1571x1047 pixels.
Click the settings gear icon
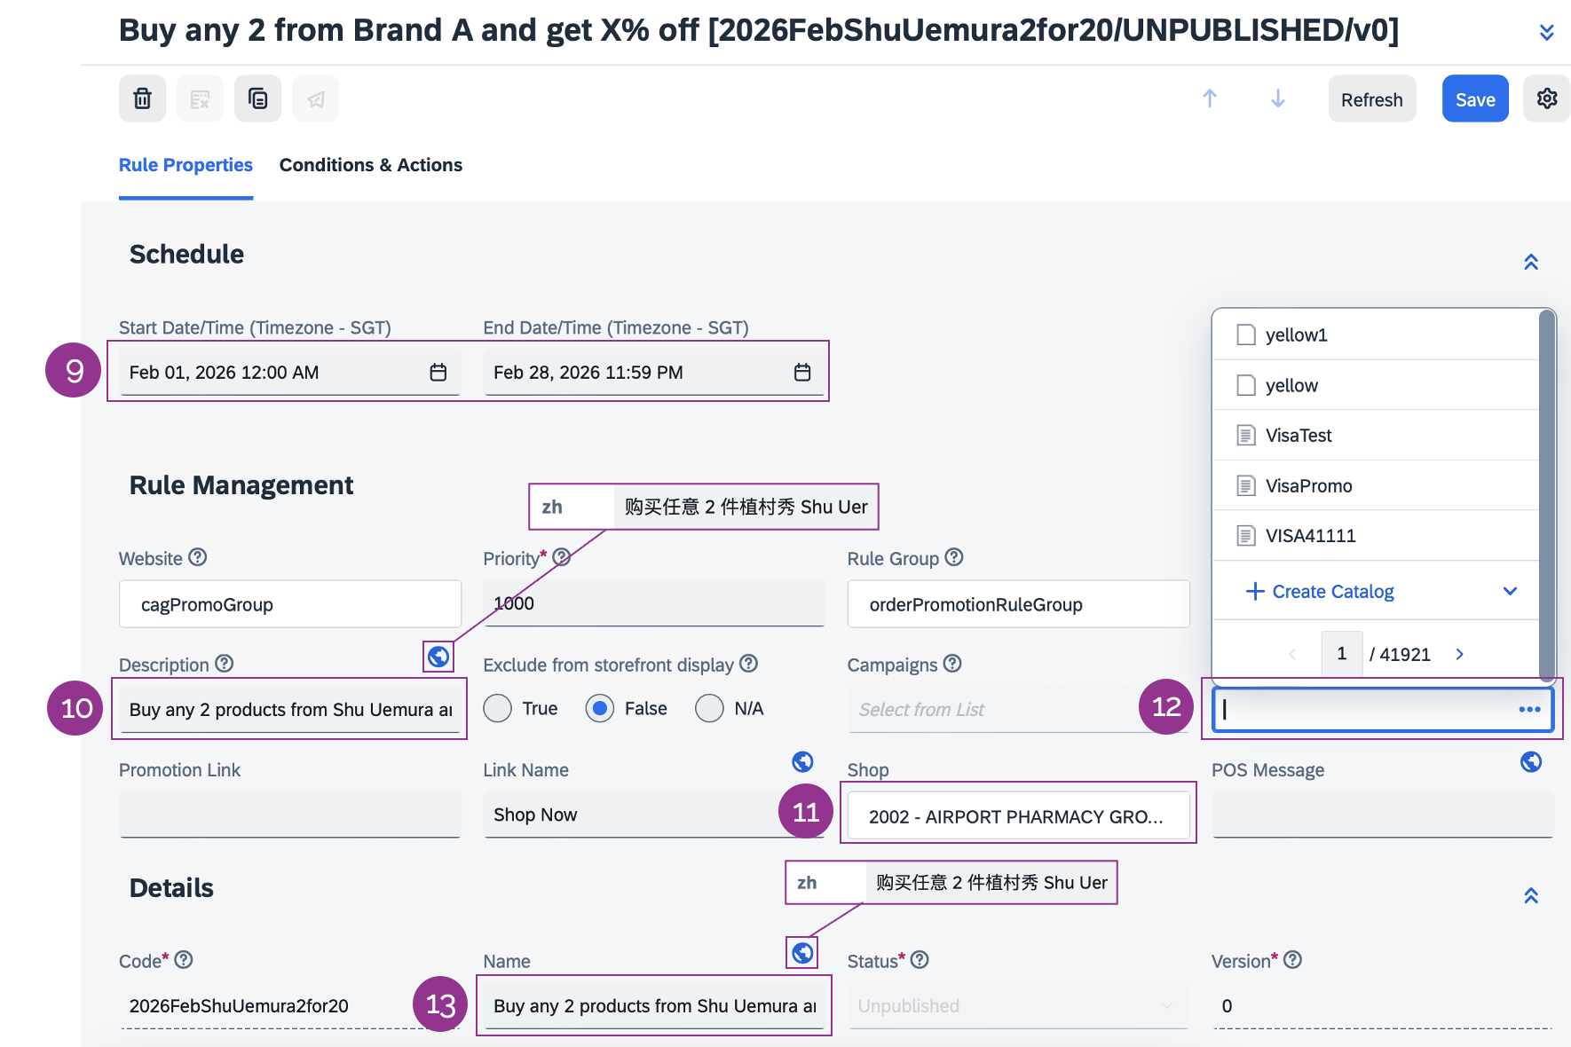tap(1546, 98)
